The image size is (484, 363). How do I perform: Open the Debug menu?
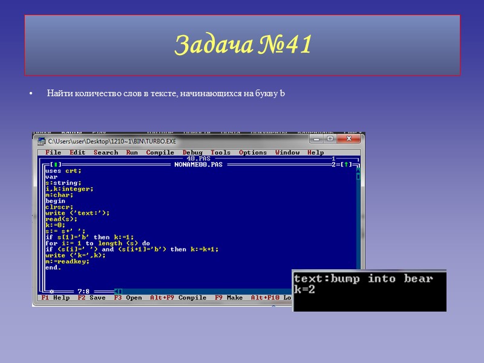(192, 152)
